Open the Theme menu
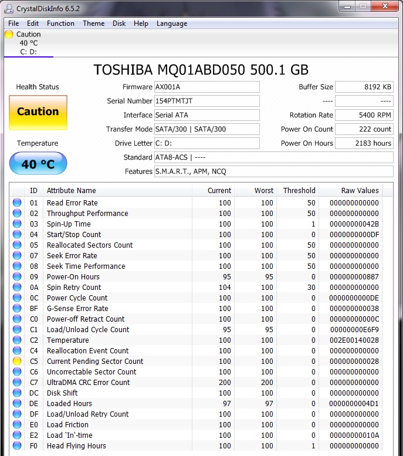 94,23
